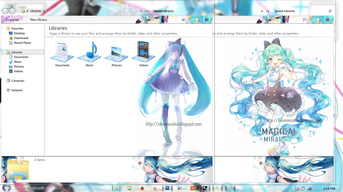
Task: Change your view icon in front window
Action: coord(184,19)
